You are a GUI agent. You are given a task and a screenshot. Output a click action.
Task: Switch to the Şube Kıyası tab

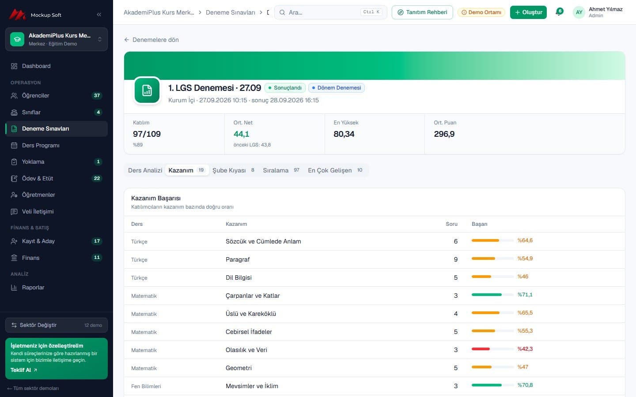tap(233, 170)
